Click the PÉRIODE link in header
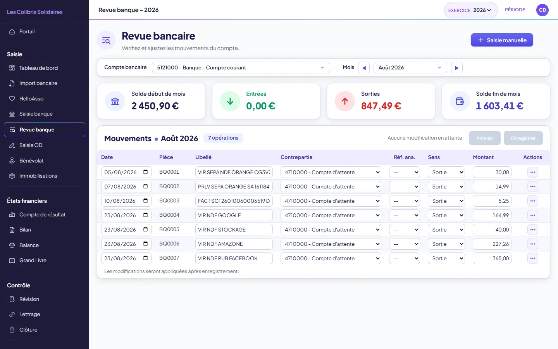The width and height of the screenshot is (558, 349). pos(515,10)
